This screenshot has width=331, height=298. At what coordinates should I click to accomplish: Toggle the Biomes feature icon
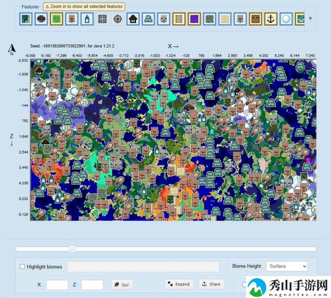[26, 19]
